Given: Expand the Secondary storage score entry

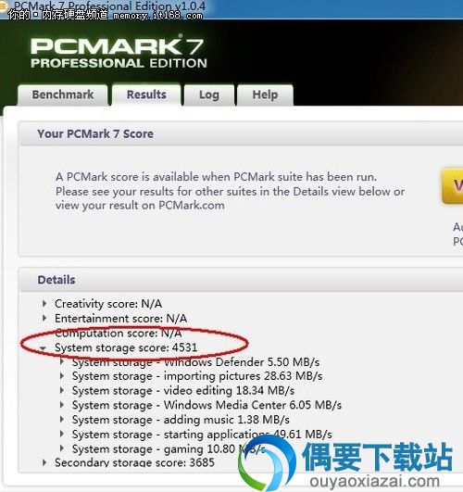Looking at the screenshot, I should (44, 462).
